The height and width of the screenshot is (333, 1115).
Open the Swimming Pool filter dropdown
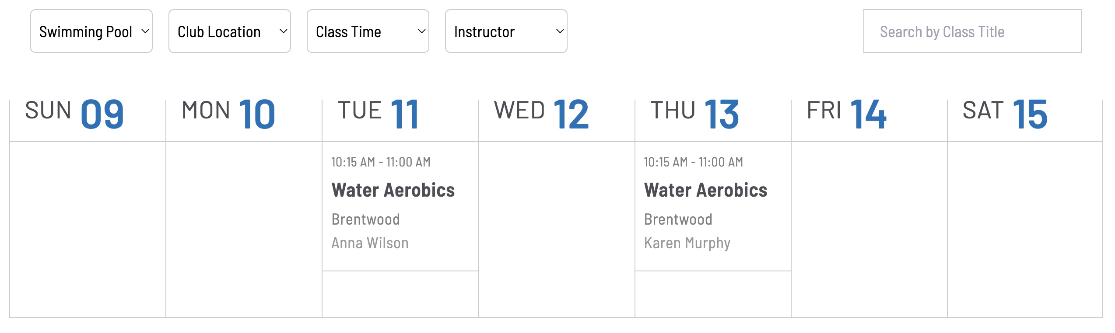pos(91,31)
